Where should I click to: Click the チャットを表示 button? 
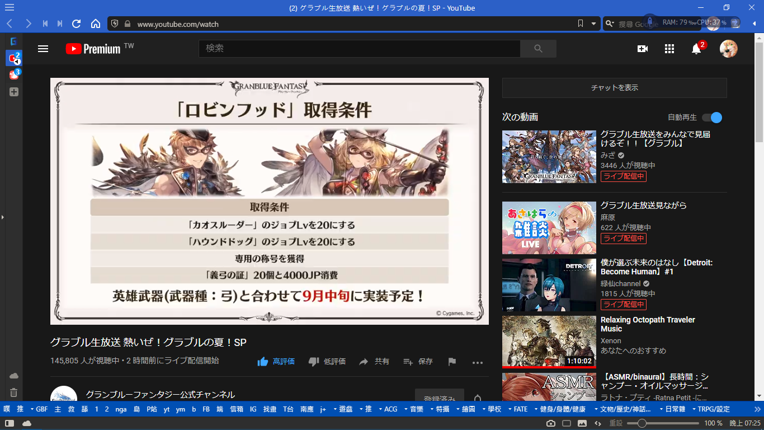click(x=615, y=88)
